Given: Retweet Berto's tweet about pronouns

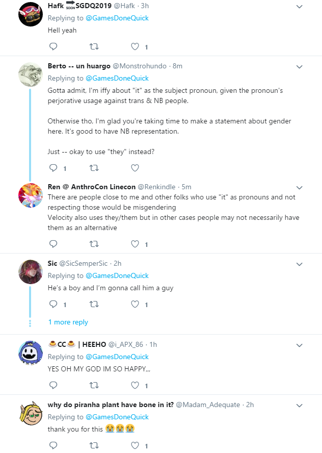Looking at the screenshot, I should [x=94, y=168].
